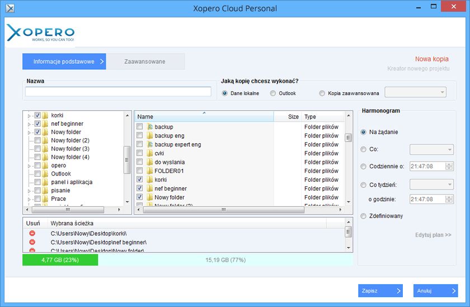Check the Outlook folder in tree

coord(37,174)
